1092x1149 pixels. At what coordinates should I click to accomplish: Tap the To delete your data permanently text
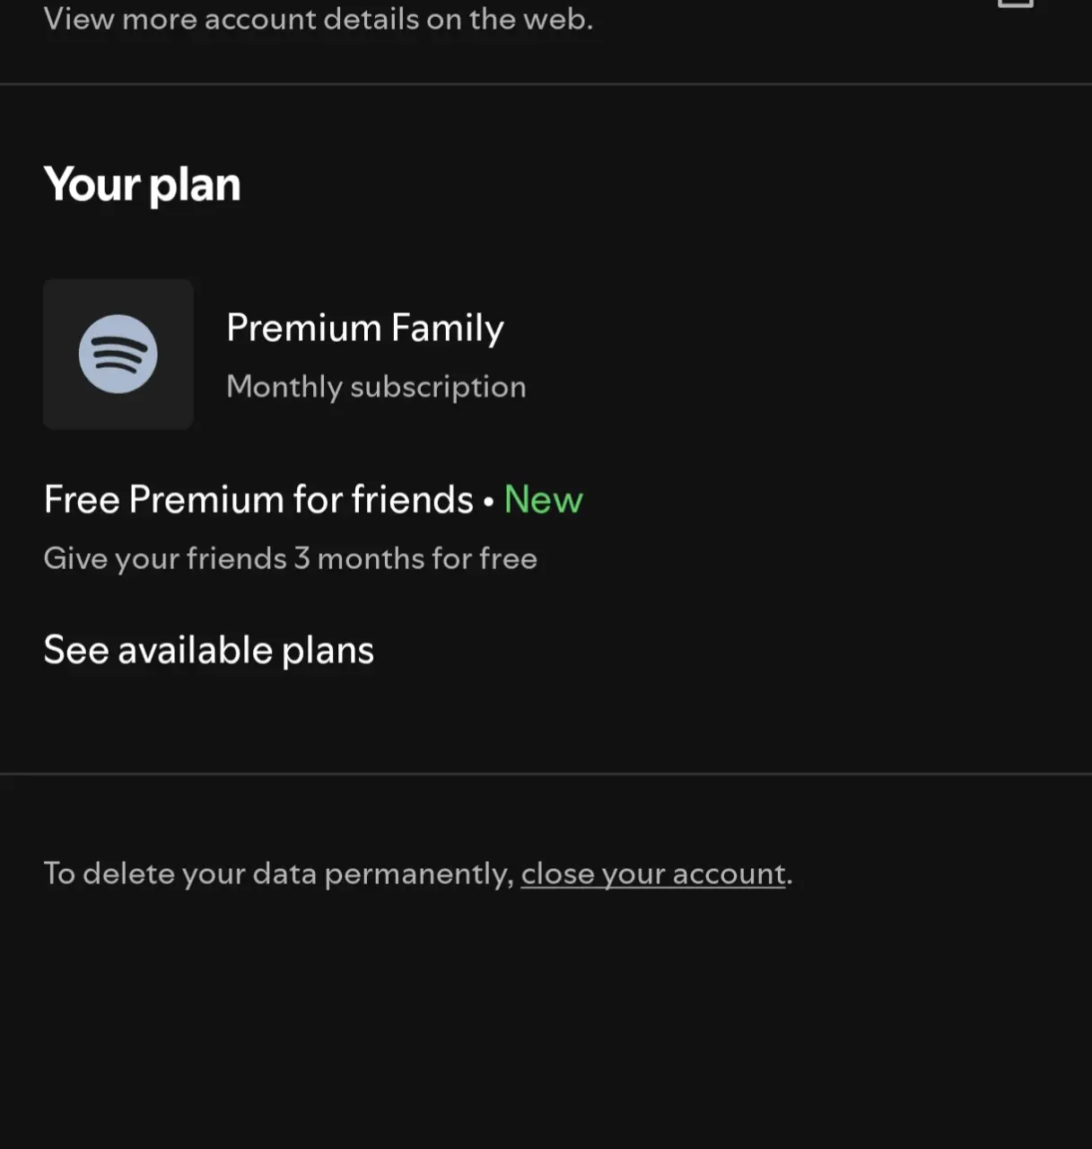pyautogui.click(x=278, y=873)
